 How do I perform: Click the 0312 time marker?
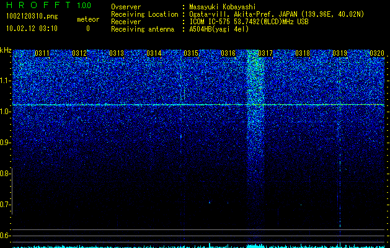coord(79,53)
